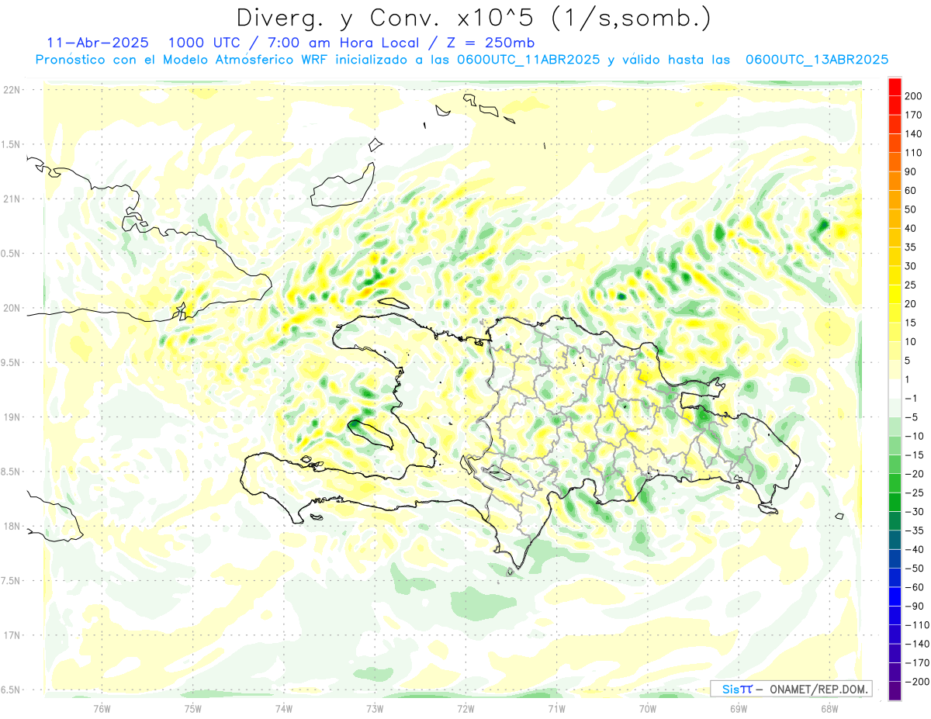
Task: Click the "73W" longitude label
Action: point(375,710)
